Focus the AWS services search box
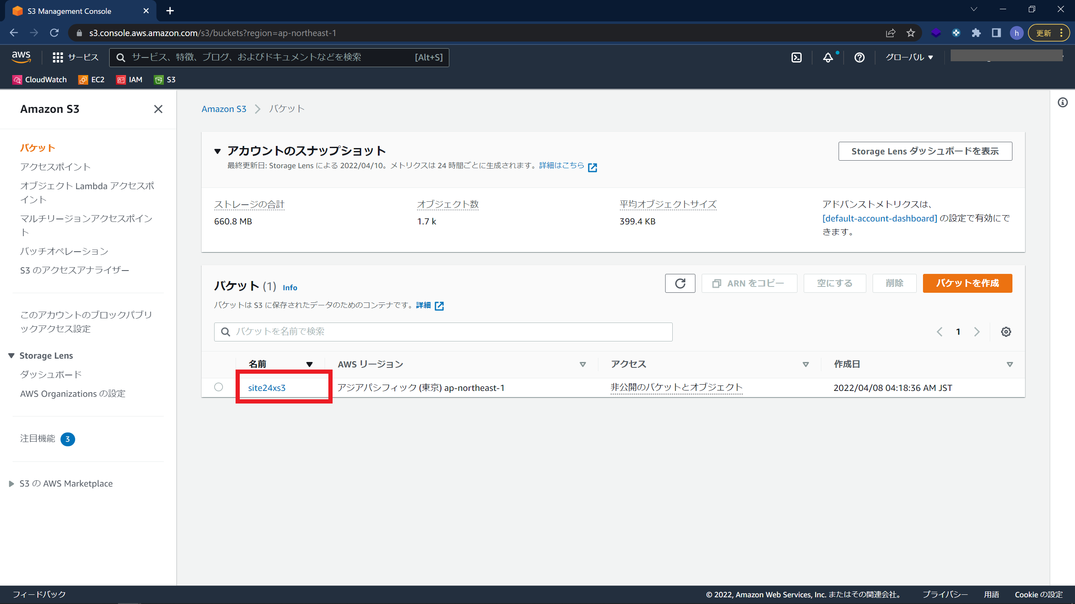Screen dimensions: 1075x604 point(279,57)
